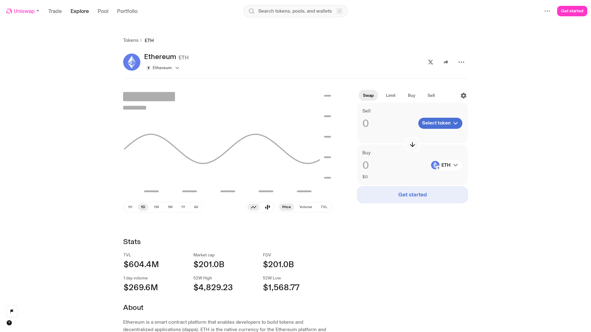Switch to the Buy tab

[412, 96]
